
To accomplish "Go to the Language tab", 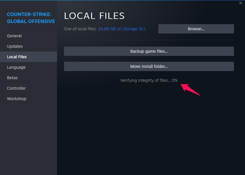I will [29, 67].
